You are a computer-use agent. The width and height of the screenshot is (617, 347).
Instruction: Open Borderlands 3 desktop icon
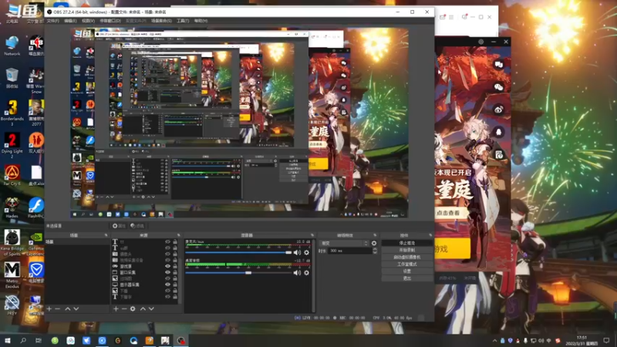(x=12, y=112)
